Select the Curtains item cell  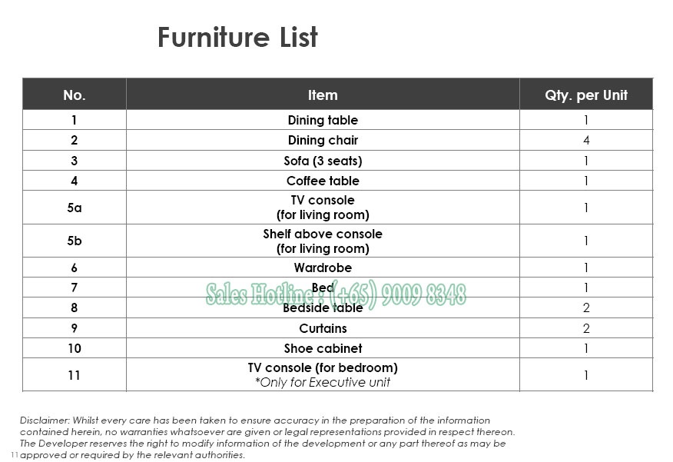pyautogui.click(x=323, y=328)
